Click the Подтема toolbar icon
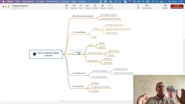 (x=74, y=5)
